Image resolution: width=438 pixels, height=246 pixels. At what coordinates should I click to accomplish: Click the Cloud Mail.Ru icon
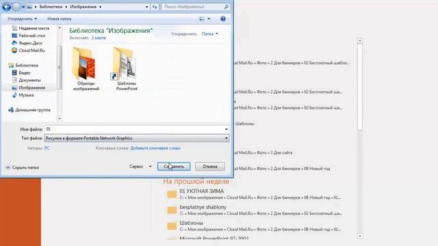(14, 51)
